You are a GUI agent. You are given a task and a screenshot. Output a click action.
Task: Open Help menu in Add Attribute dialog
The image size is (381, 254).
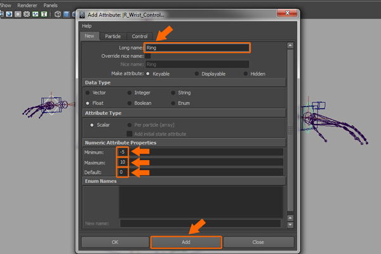click(87, 26)
